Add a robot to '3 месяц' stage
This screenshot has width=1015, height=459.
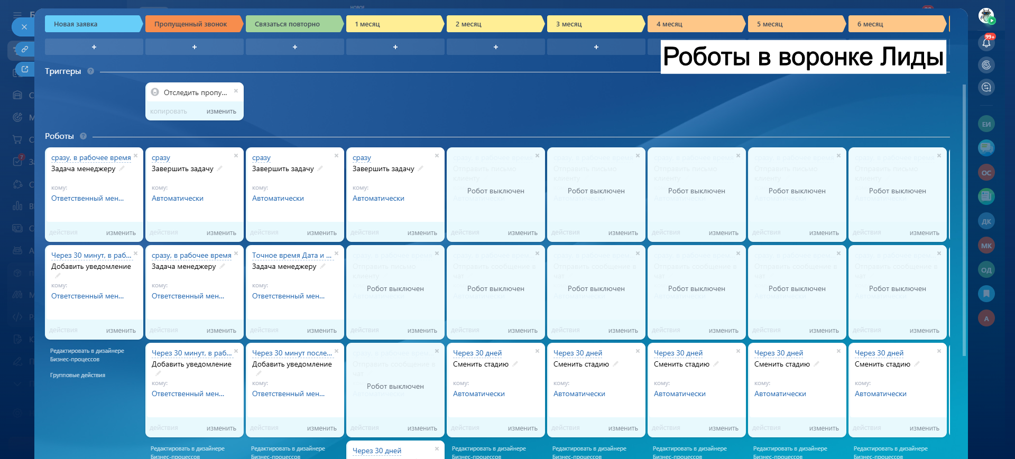point(596,47)
